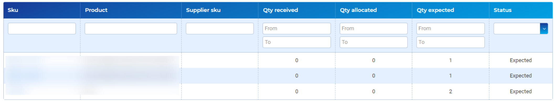557x106 pixels.
Task: Click Qty received From field
Action: (296, 29)
